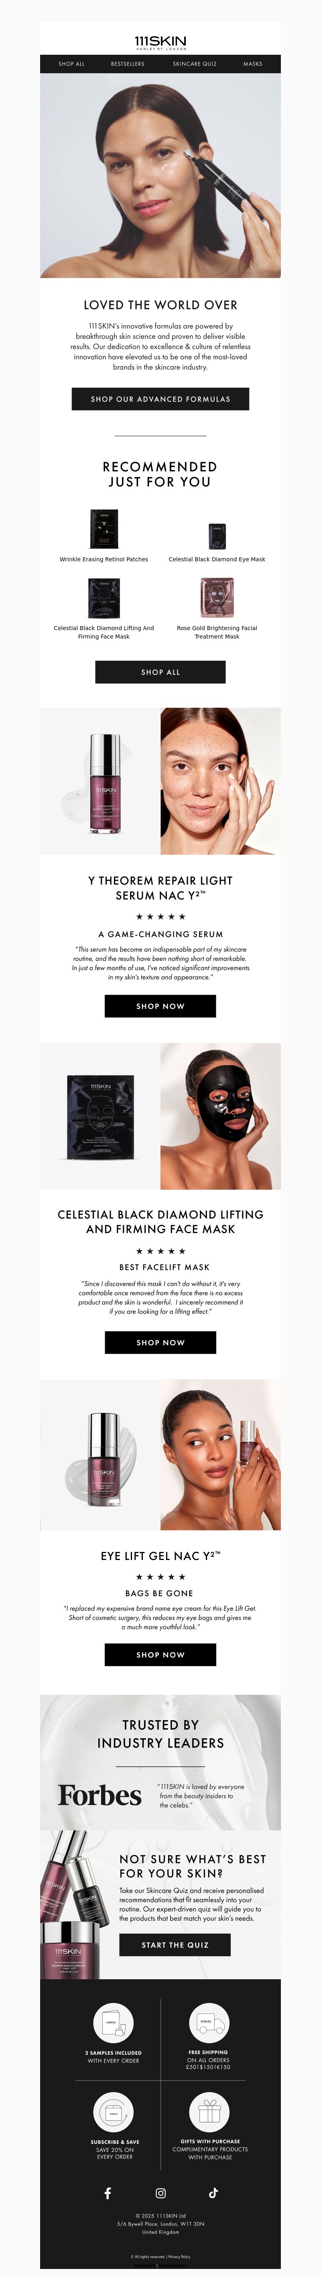Click the Subscribe & Save circle icon
Screen dimensions: 321x2277
pyautogui.click(x=114, y=2112)
